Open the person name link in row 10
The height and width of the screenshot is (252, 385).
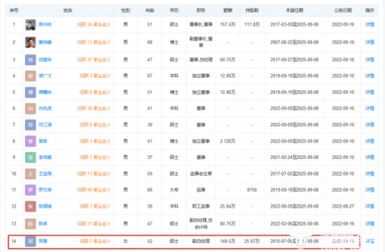pyautogui.click(x=45, y=174)
